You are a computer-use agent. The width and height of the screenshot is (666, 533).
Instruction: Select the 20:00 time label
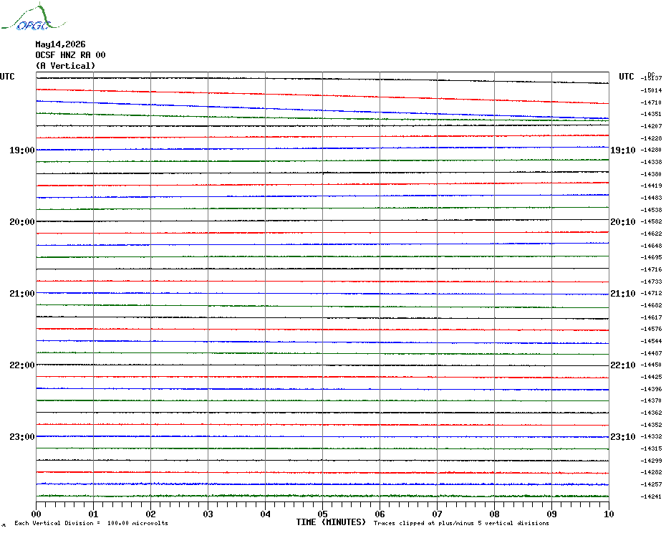(22, 222)
